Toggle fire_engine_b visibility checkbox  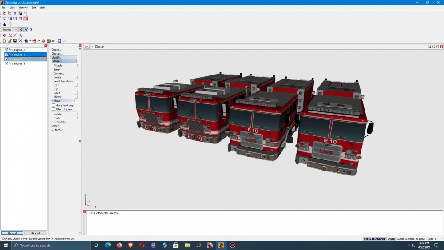tap(7, 54)
